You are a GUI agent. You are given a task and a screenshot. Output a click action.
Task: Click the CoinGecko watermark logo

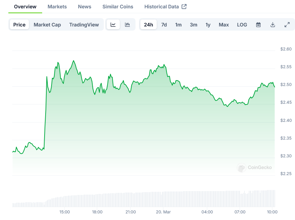(x=255, y=167)
